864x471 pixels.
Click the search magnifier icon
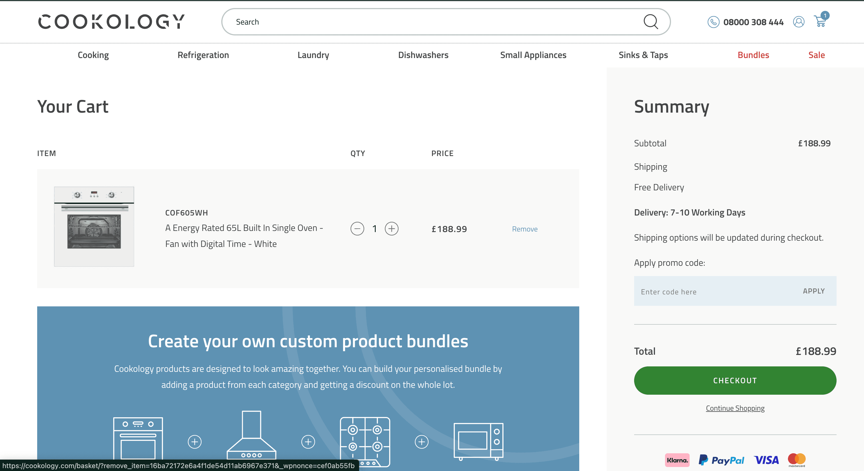(650, 22)
